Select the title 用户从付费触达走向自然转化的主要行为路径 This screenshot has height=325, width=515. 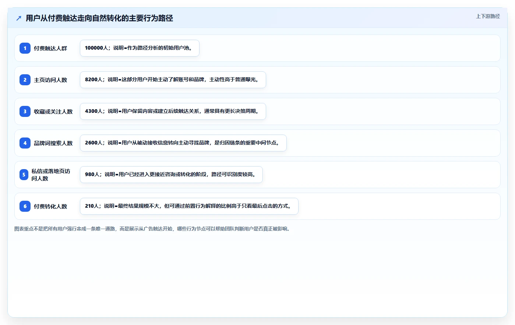pos(99,18)
